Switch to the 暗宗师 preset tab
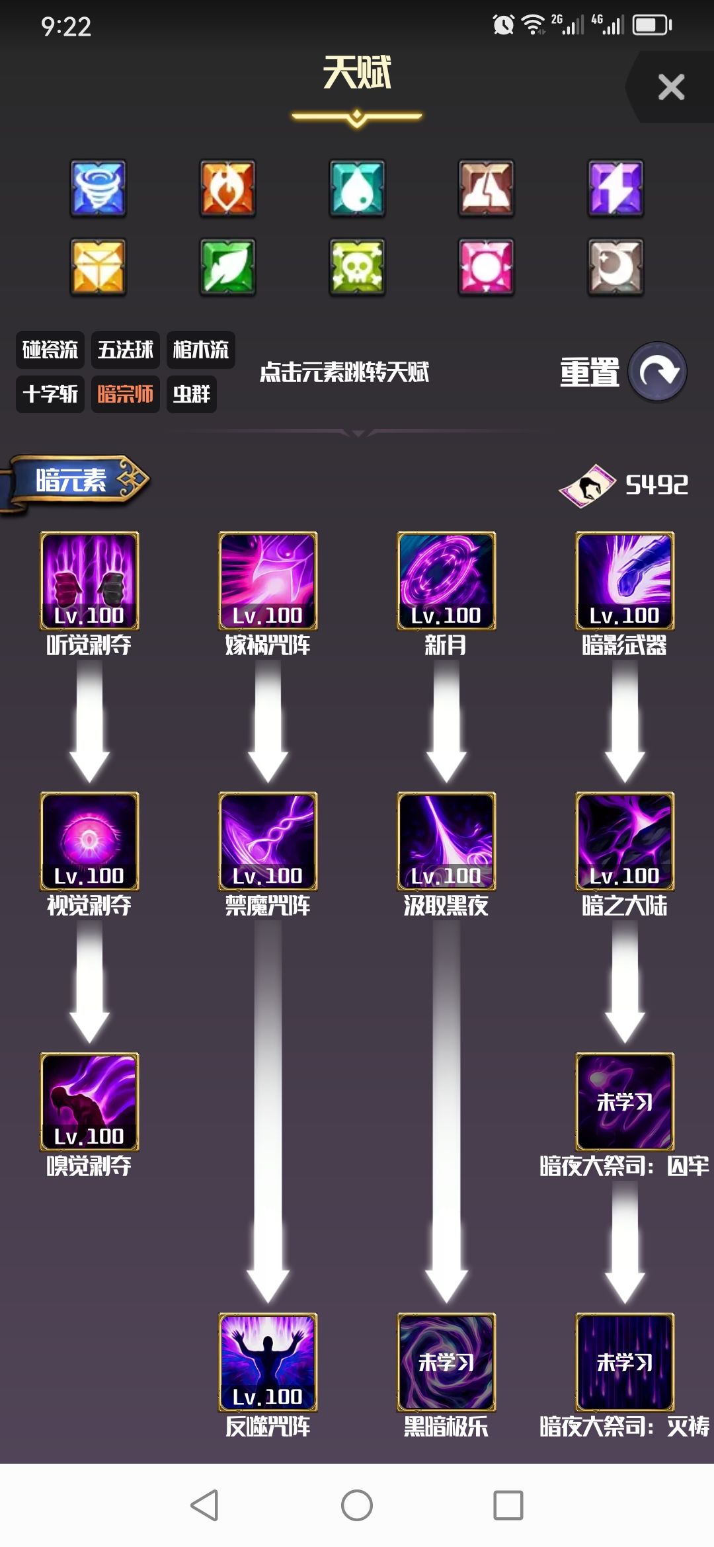The height and width of the screenshot is (1547, 714). click(x=126, y=394)
